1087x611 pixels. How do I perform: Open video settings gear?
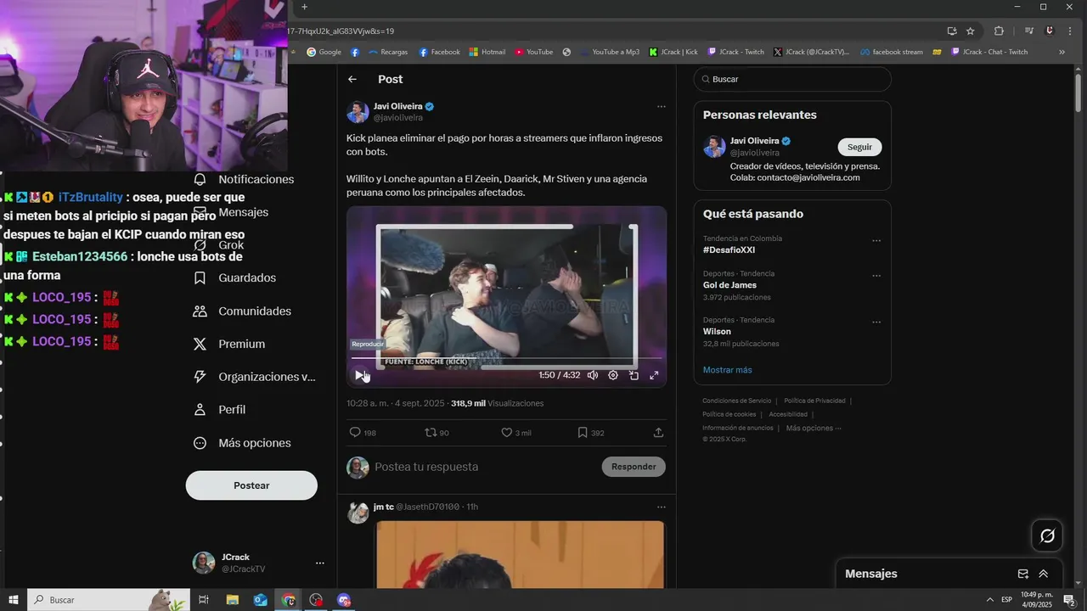tap(613, 375)
